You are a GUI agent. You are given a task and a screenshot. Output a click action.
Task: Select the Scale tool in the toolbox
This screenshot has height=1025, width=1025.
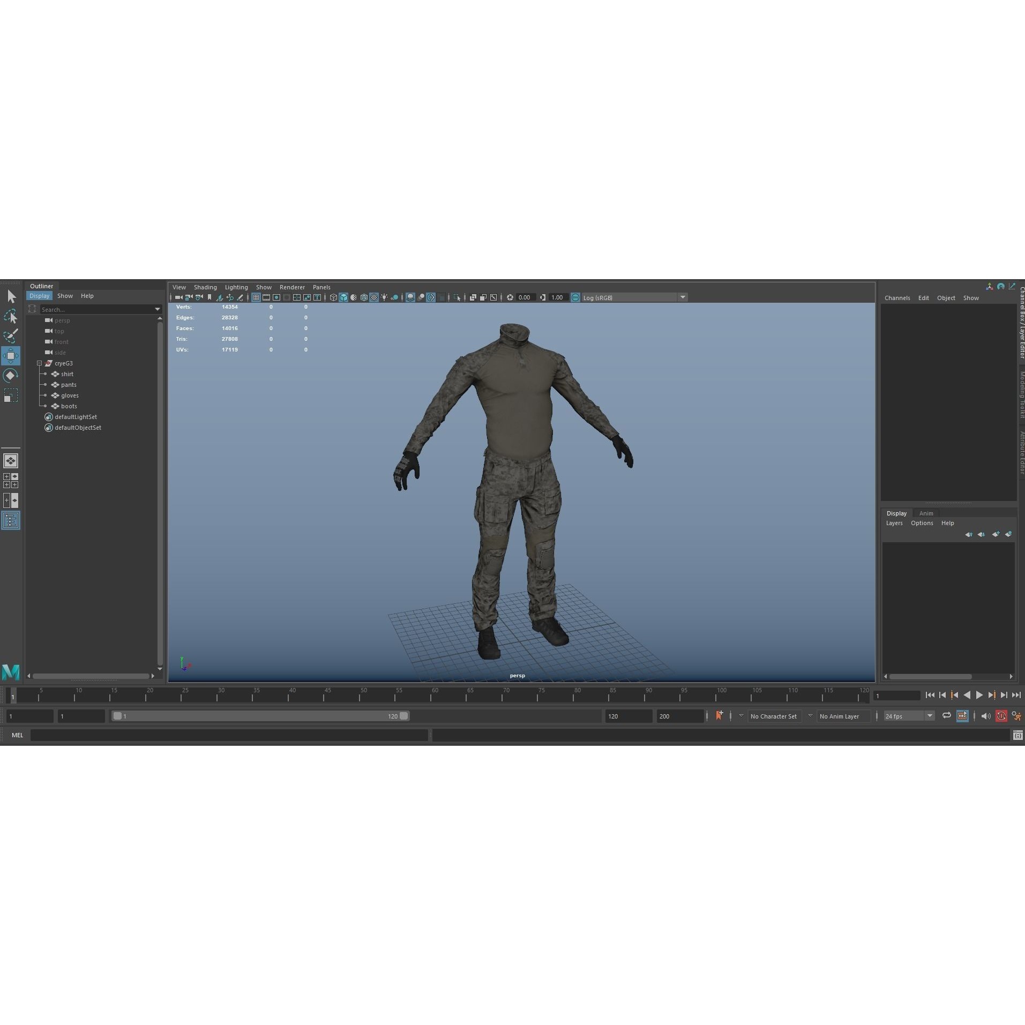coord(11,395)
